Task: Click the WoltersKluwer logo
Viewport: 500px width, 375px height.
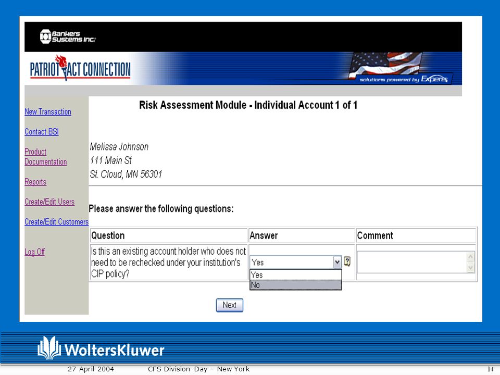Action: (101, 348)
